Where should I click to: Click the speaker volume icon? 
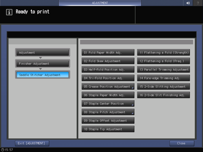tap(188, 3)
